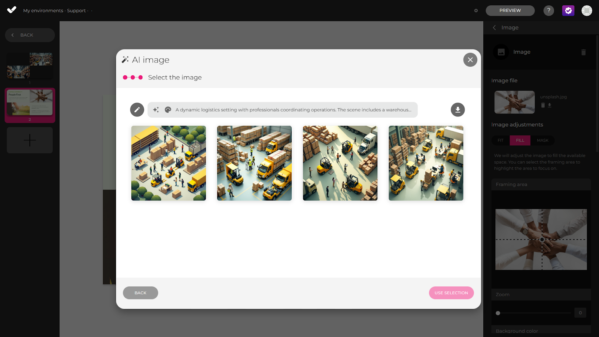Click the sparkle AI enhance icon

click(x=156, y=110)
